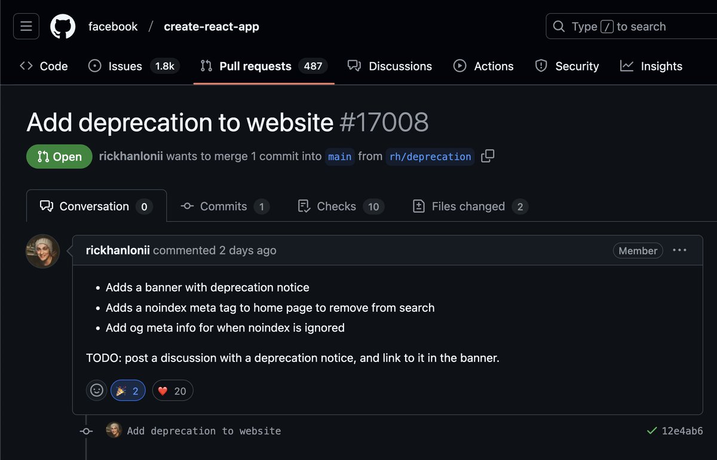Open the commit hash 12e4ab6

tap(682, 431)
